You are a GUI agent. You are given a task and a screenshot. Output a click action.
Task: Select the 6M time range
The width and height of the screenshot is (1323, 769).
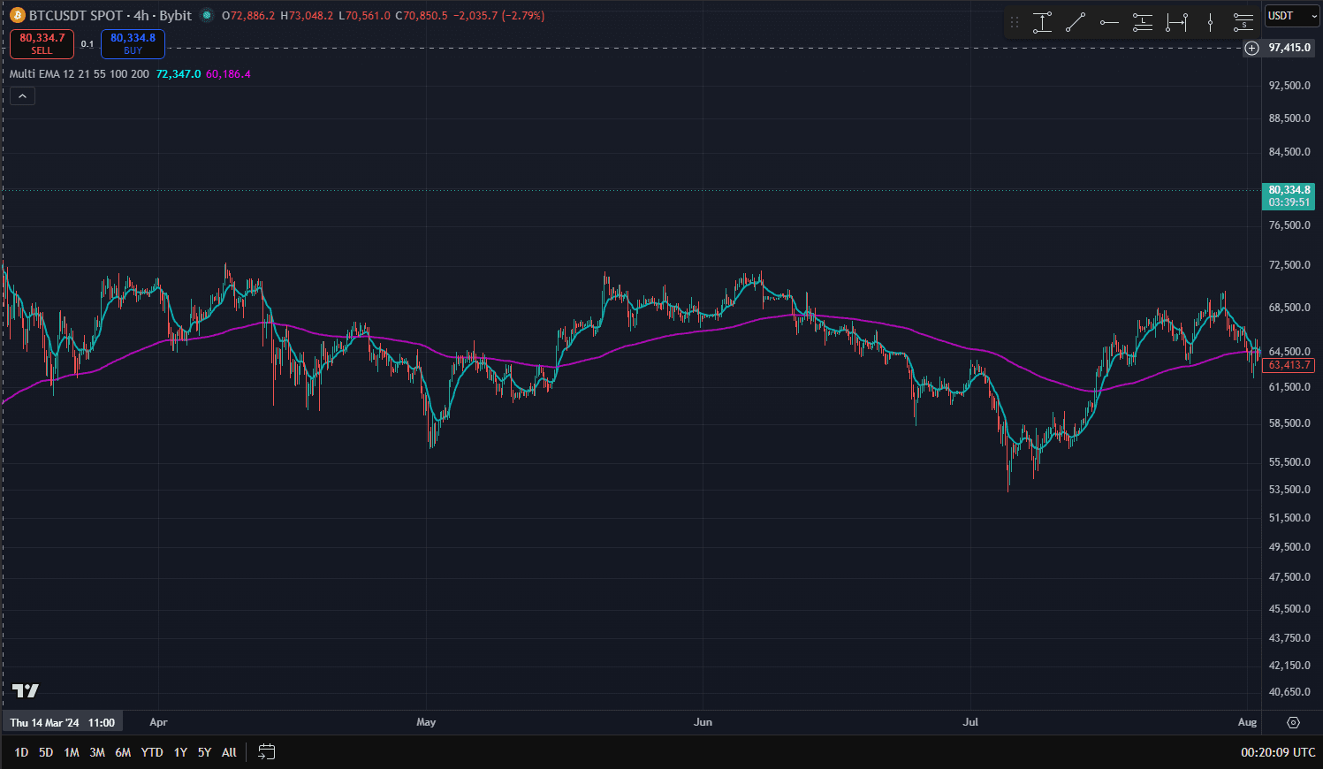[x=123, y=752]
